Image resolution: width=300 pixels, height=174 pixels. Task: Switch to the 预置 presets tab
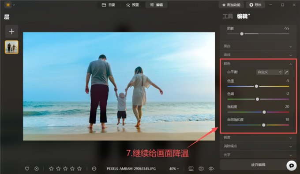(x=132, y=5)
